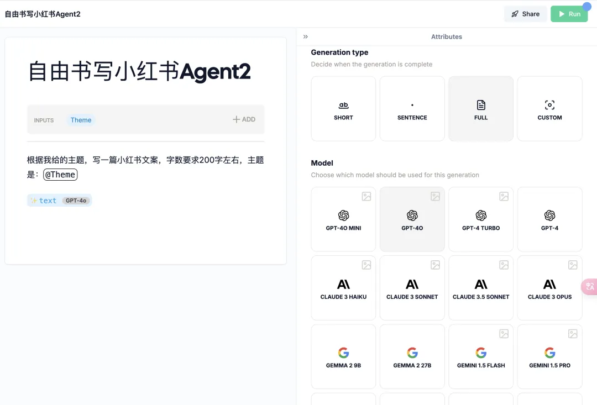Image resolution: width=597 pixels, height=405 pixels.
Task: Open the text generation block chip
Action: pyautogui.click(x=59, y=201)
